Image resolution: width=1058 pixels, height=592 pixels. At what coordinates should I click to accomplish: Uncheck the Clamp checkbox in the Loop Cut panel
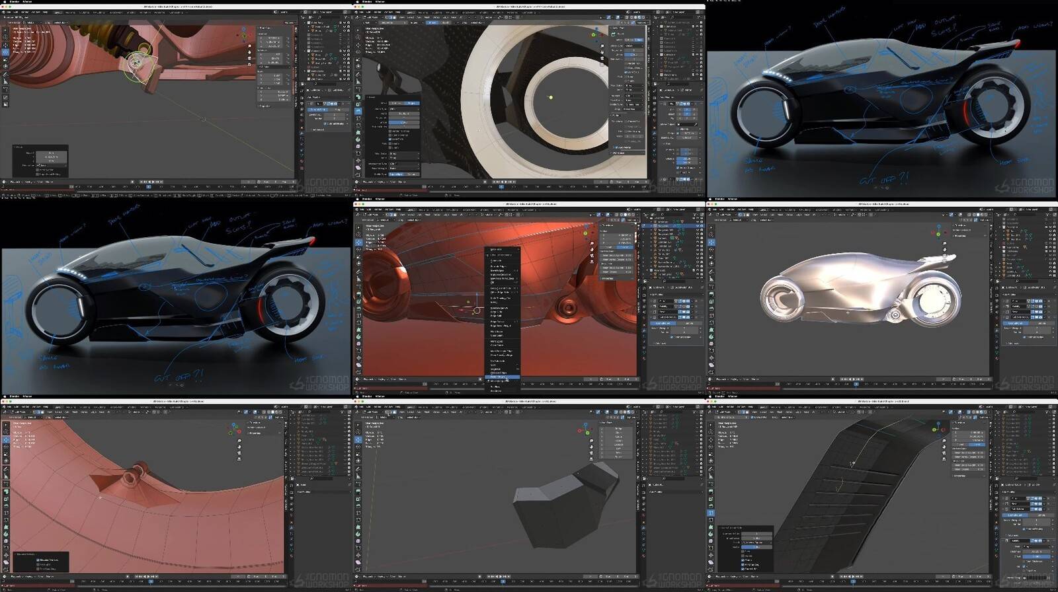[743, 560]
